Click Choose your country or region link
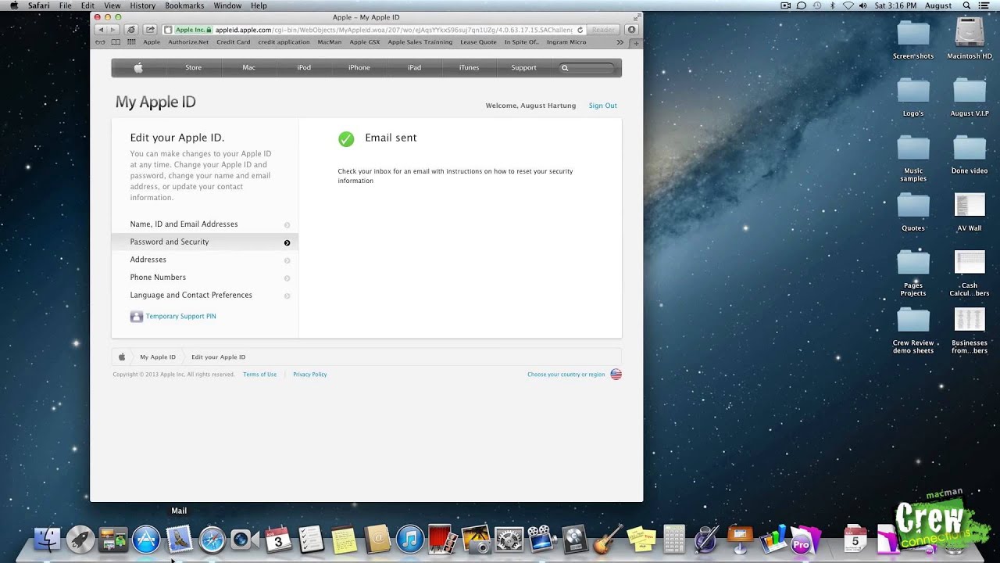This screenshot has width=1000, height=563. [566, 375]
